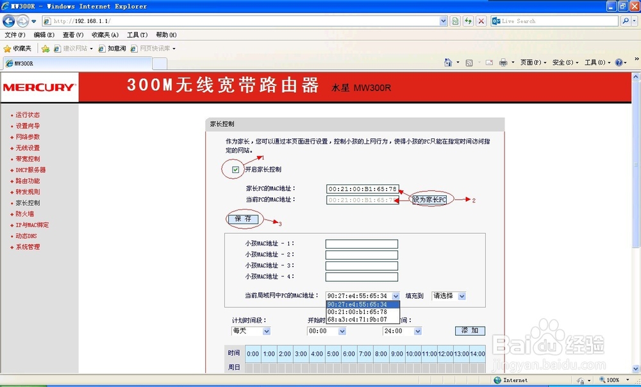Screen dimensions: 641x387
Task: Click the 添加 add button
Action: 469,331
